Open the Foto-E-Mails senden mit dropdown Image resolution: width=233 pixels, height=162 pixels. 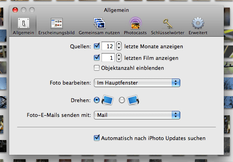[x=137, y=115]
